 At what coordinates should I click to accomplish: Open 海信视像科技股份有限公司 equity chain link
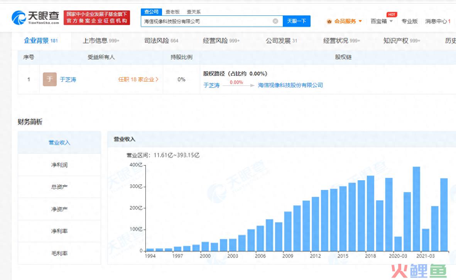click(x=290, y=85)
